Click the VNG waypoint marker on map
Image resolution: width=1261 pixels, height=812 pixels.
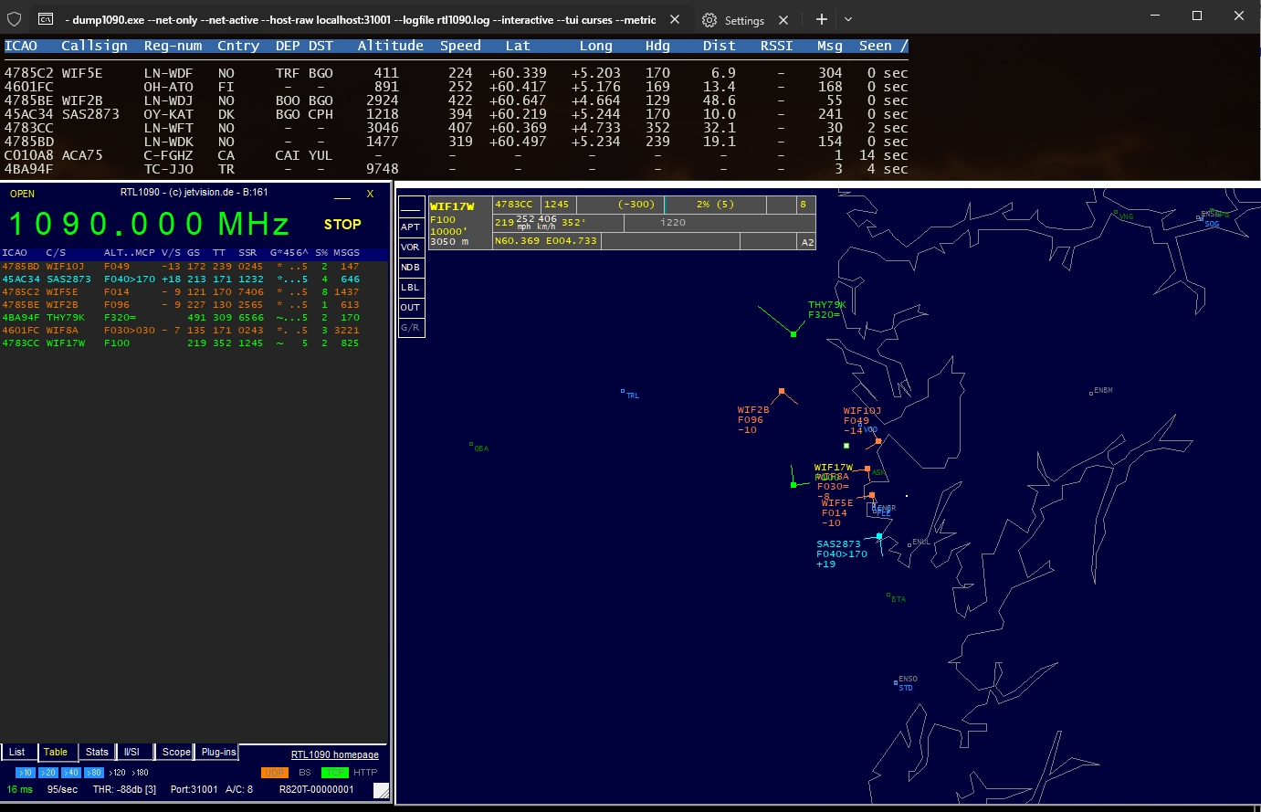(1116, 213)
